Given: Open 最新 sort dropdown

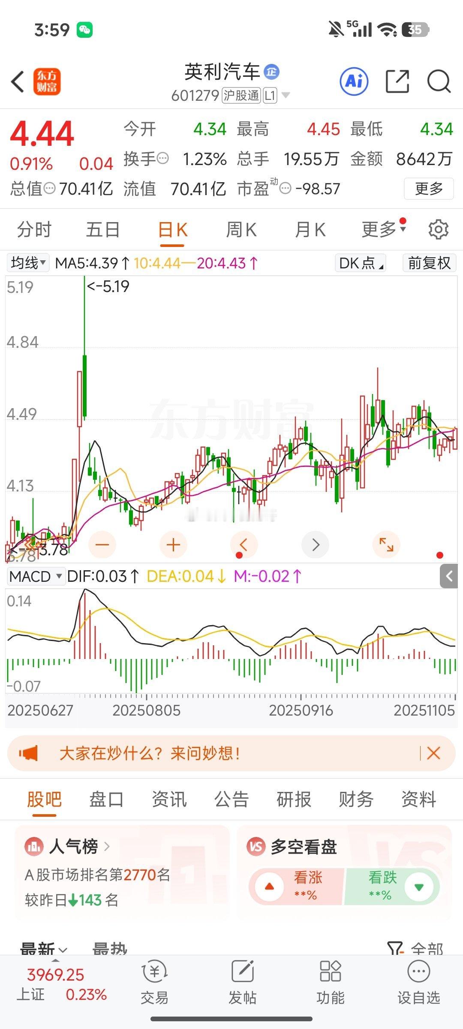Looking at the screenshot, I should (x=43, y=949).
